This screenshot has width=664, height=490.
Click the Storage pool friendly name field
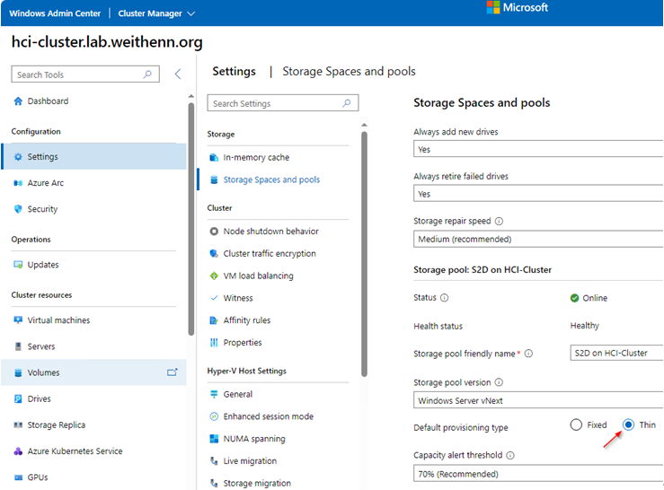[616, 353]
